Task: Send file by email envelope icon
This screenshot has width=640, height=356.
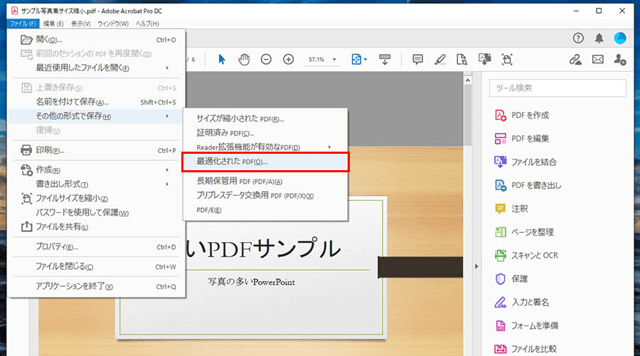Action: point(597,60)
